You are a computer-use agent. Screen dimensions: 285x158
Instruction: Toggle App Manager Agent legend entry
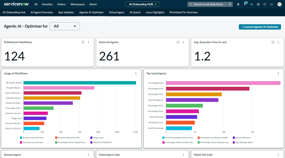coord(243,143)
